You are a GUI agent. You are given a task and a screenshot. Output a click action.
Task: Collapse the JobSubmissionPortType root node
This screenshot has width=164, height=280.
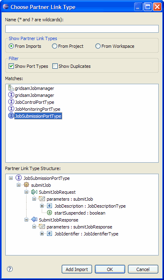point(11,178)
